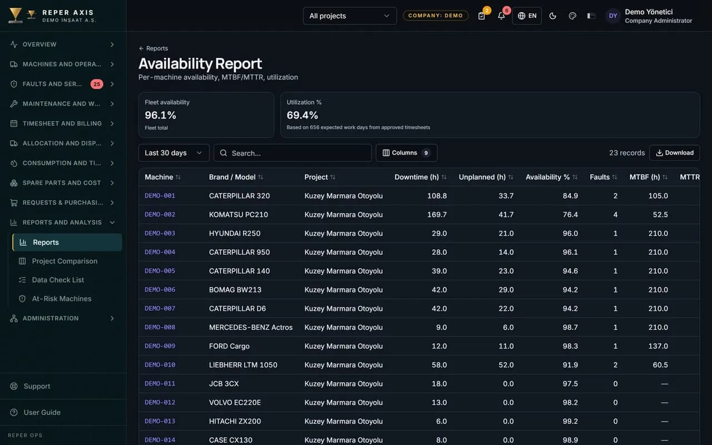Open the tasks clipboard icon with badge 2
The width and height of the screenshot is (712, 445).
click(x=482, y=16)
